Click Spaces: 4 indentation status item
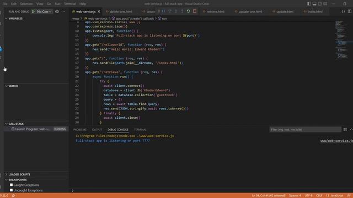Screen dimensions: 353x198 (295, 196)
